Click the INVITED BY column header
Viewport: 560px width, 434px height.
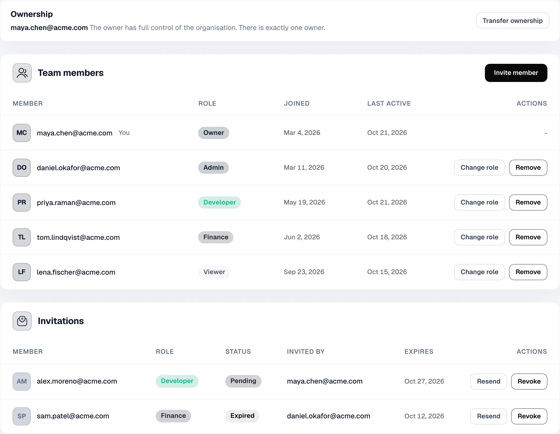[x=306, y=352]
